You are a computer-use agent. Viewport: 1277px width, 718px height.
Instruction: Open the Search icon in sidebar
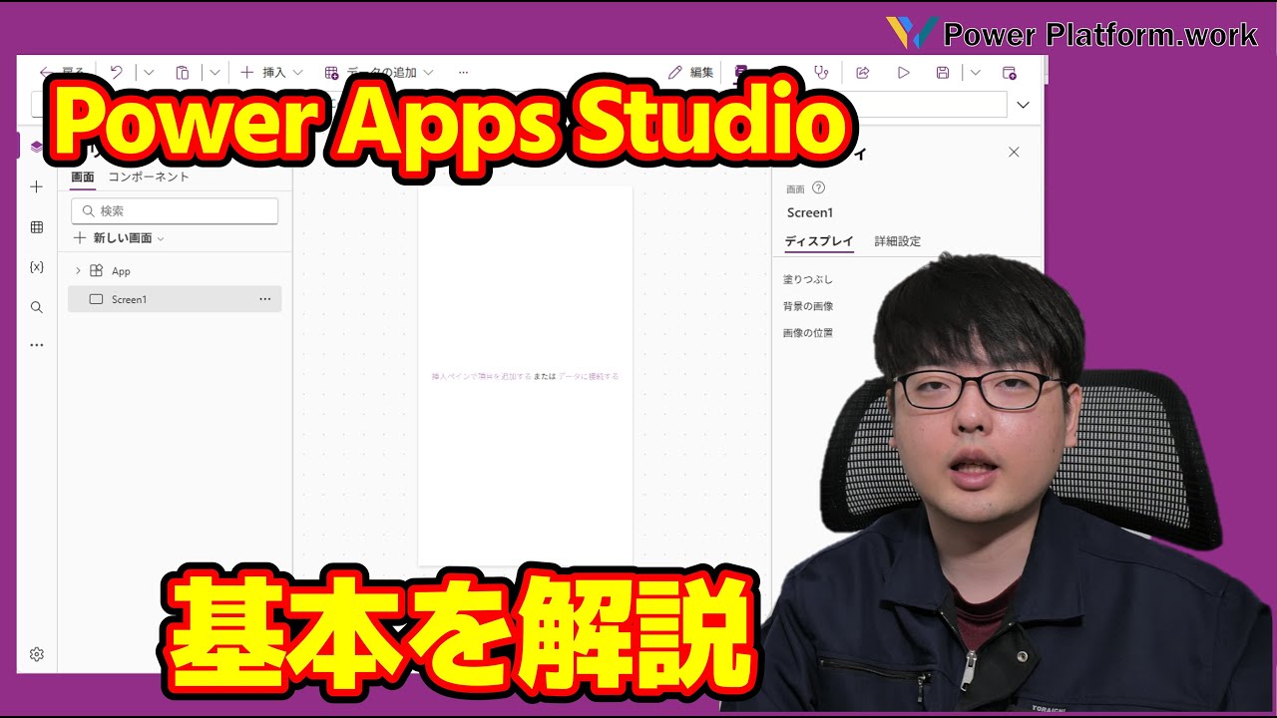pyautogui.click(x=37, y=307)
